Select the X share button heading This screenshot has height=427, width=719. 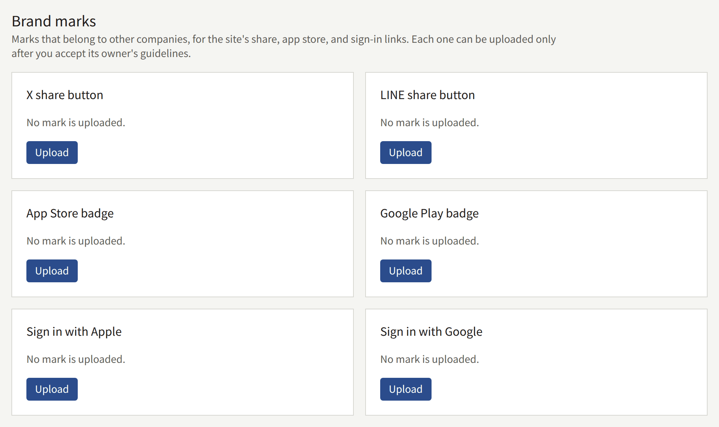65,95
